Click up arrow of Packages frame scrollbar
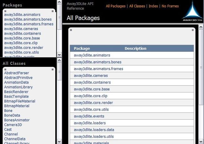 (x=59, y=2)
